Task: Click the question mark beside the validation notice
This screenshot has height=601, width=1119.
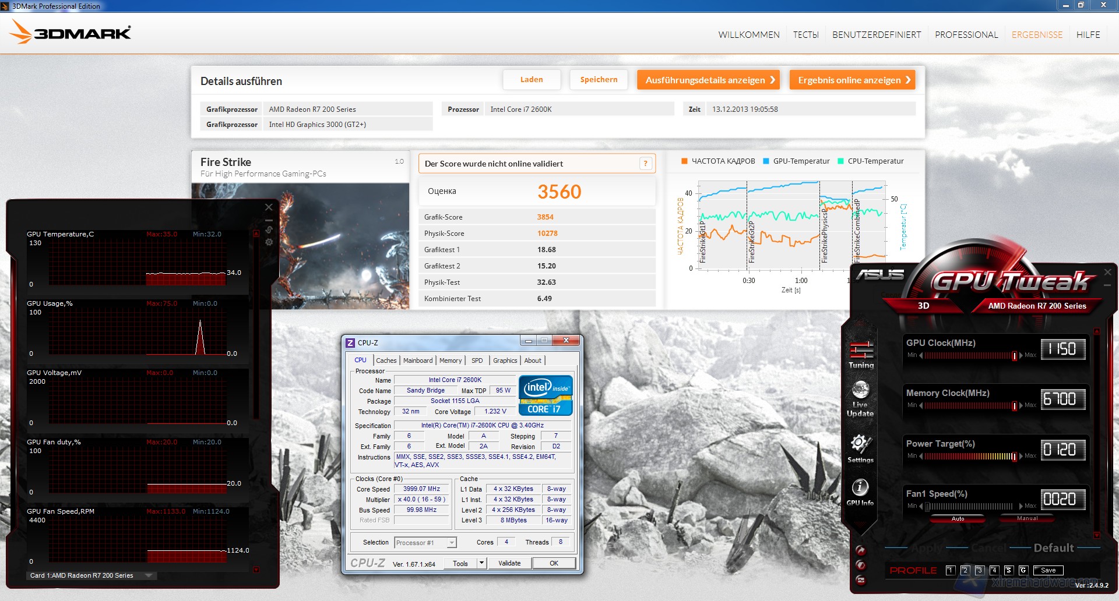Action: click(x=645, y=164)
